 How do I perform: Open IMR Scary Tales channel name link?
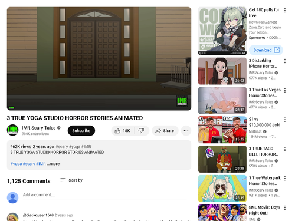[38, 128]
